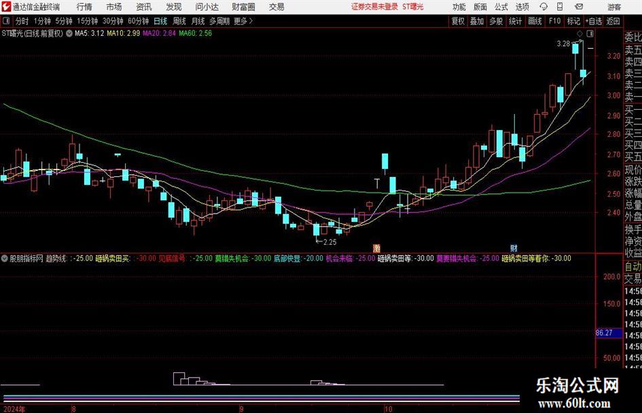Image resolution: width=642 pixels, height=413 pixels.
Task: Click the 多股 multi-stock button
Action: pyautogui.click(x=496, y=21)
